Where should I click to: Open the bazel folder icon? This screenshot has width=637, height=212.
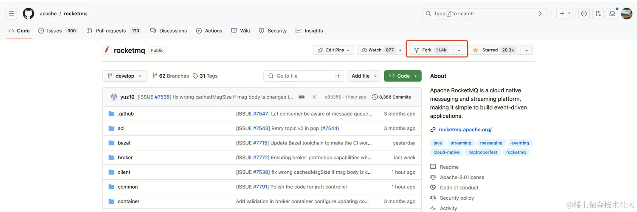coord(112,143)
